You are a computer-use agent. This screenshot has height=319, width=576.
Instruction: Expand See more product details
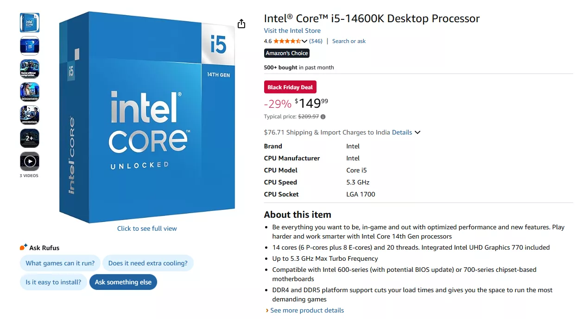pyautogui.click(x=307, y=310)
